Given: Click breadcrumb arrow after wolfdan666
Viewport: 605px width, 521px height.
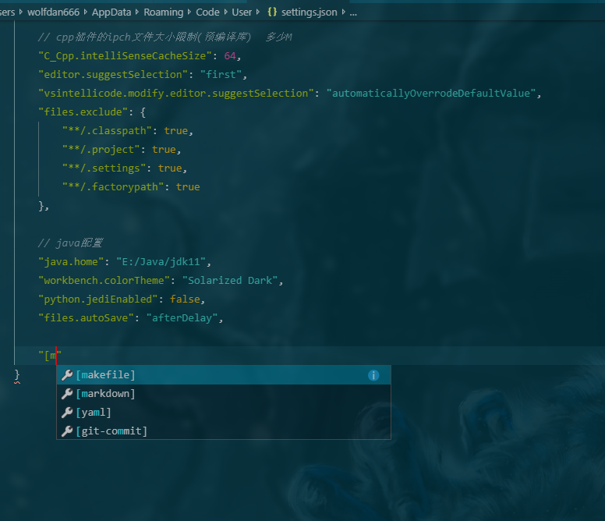Looking at the screenshot, I should pos(85,12).
